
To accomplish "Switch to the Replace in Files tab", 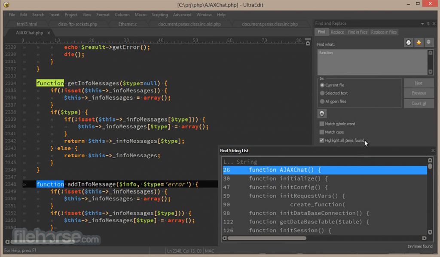I will [384, 32].
